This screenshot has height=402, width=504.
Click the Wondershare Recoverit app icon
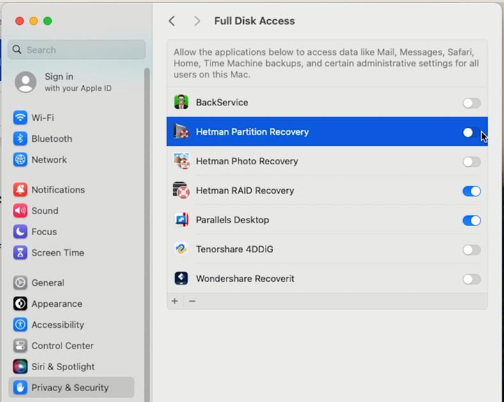(181, 279)
